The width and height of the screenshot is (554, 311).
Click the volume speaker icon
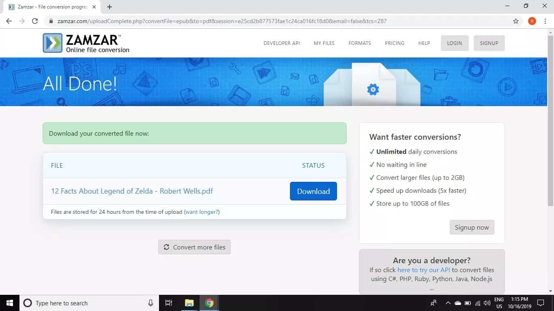(x=487, y=303)
